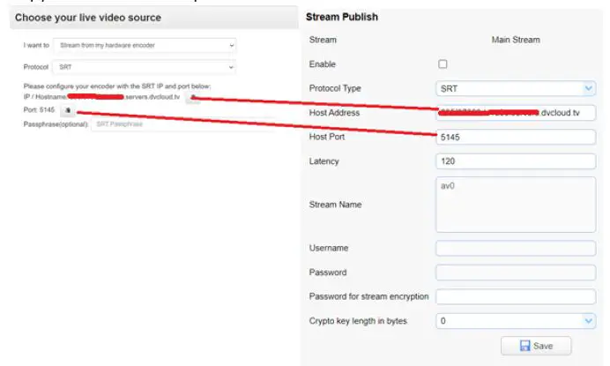This screenshot has height=366, width=610.
Task: Click into the Latency field
Action: [516, 161]
